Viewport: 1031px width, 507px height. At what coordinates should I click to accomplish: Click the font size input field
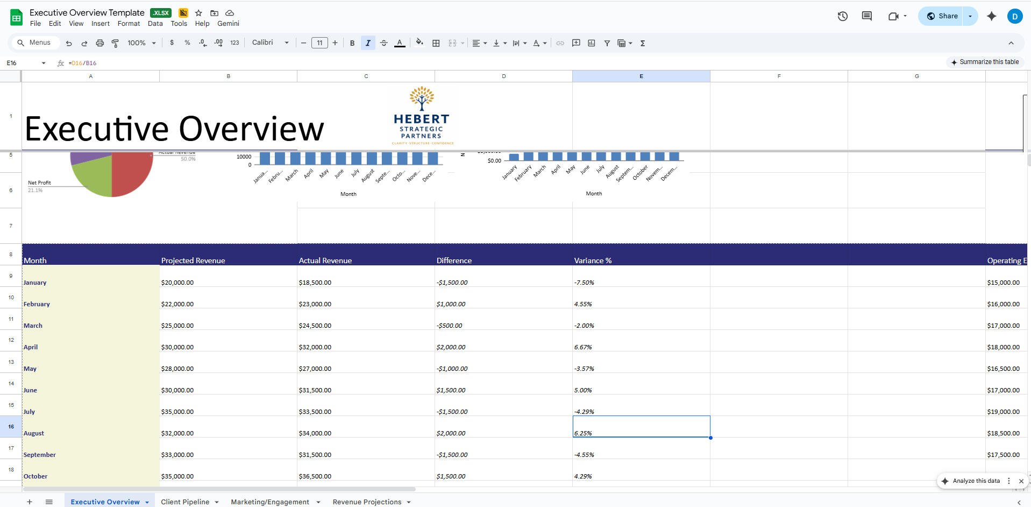[x=319, y=43]
